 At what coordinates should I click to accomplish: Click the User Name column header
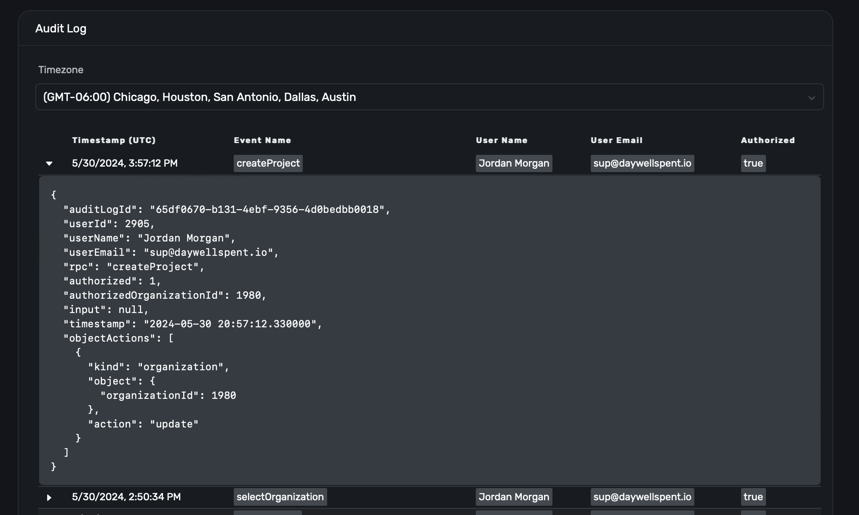pos(502,140)
